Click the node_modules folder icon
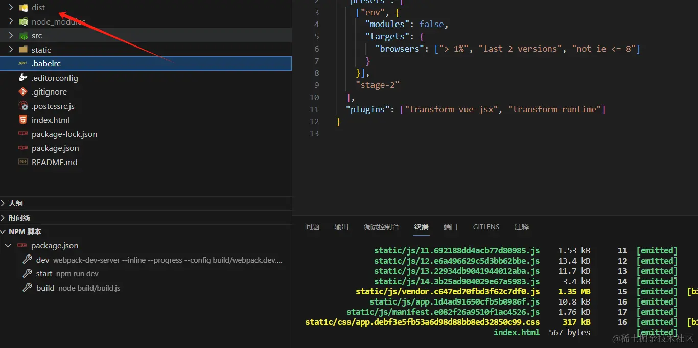Image resolution: width=698 pixels, height=348 pixels. tap(23, 21)
